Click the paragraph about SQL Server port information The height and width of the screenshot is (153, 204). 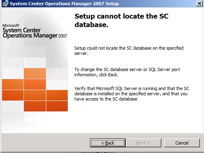coord(127,72)
